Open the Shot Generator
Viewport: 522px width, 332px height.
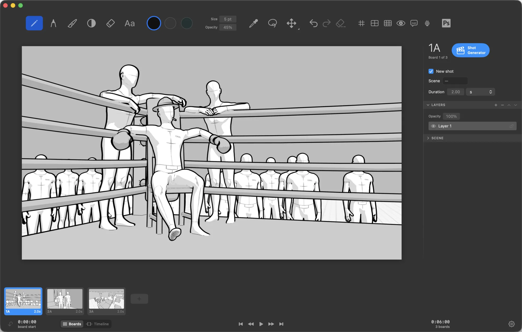(x=471, y=50)
